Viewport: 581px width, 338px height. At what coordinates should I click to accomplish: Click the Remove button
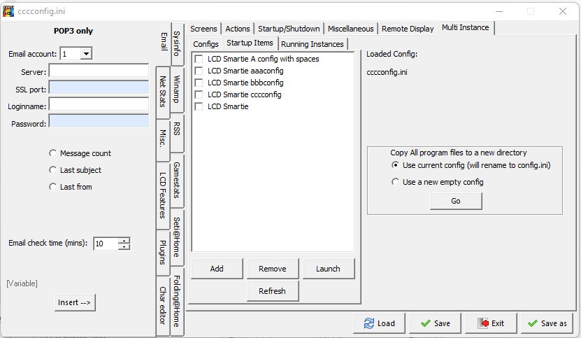click(273, 269)
